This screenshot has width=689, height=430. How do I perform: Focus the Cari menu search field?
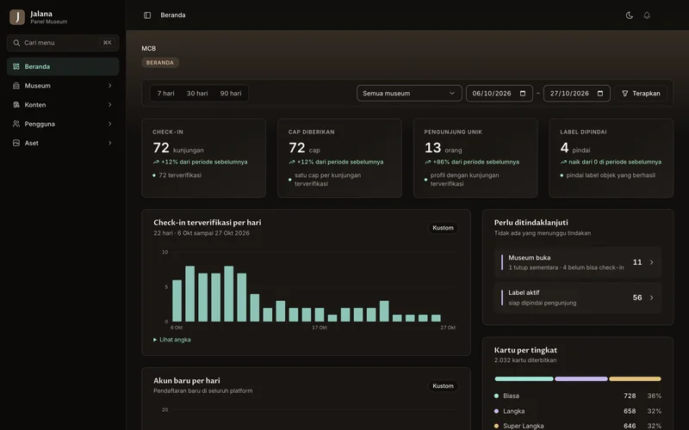(63, 43)
